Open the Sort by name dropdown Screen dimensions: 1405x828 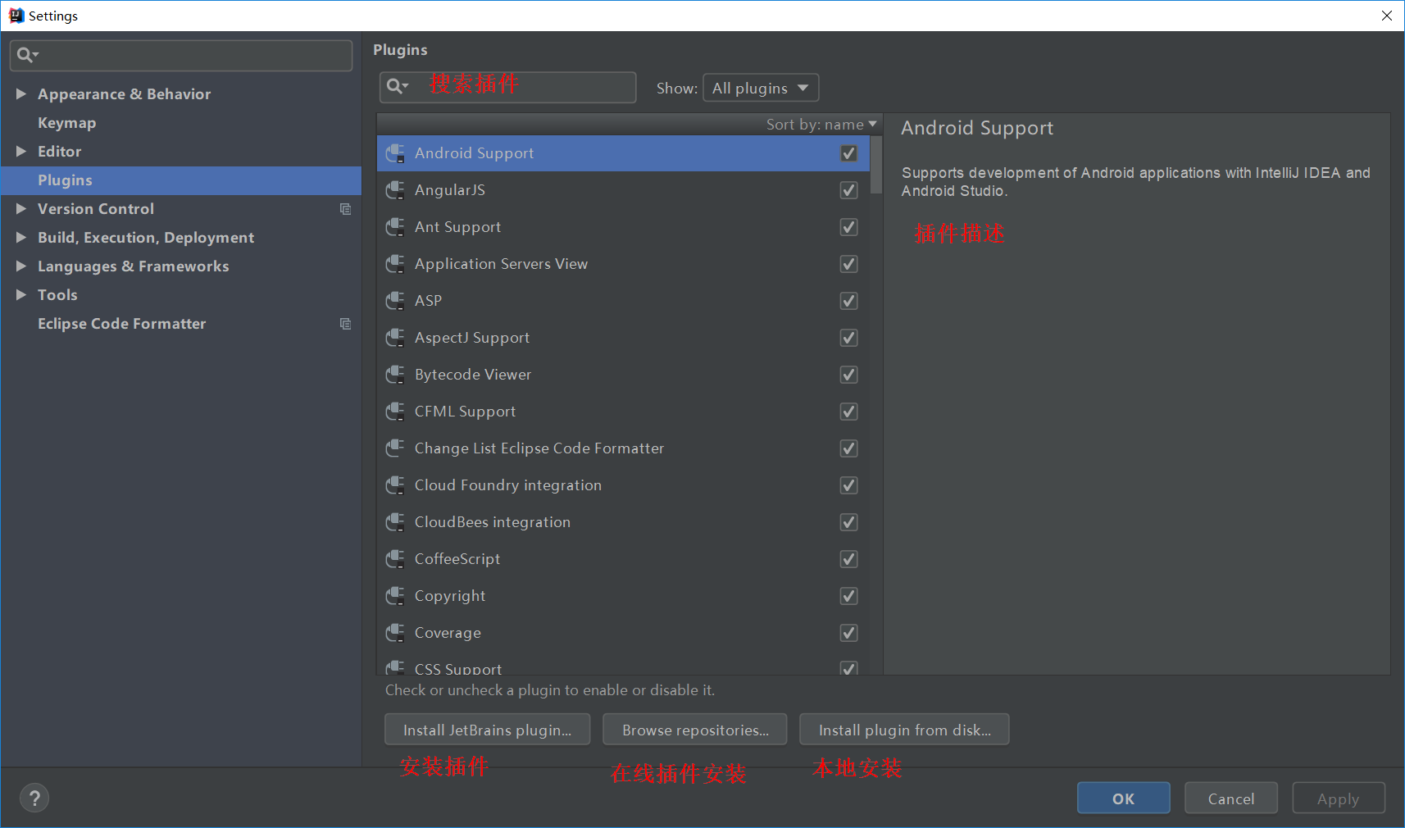[x=821, y=125]
